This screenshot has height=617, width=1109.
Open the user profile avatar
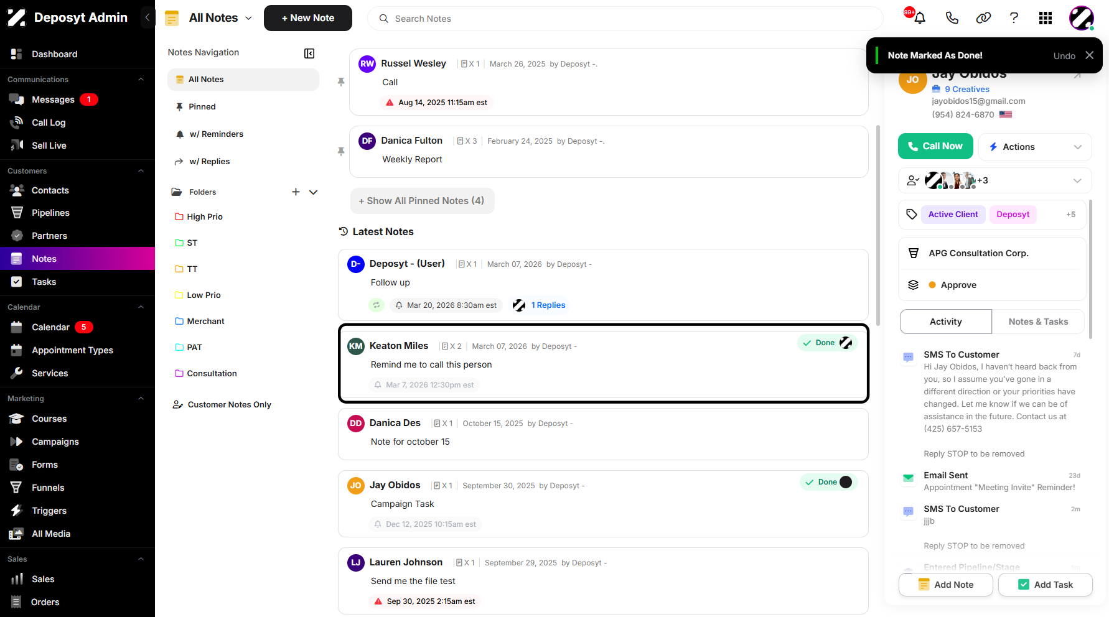pos(1082,18)
